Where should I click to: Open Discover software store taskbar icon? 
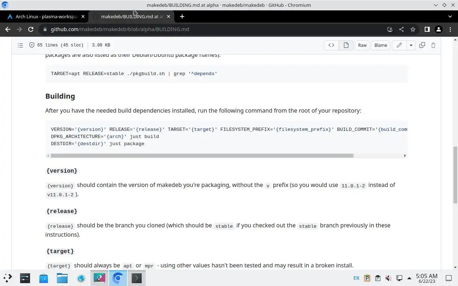(x=44, y=278)
